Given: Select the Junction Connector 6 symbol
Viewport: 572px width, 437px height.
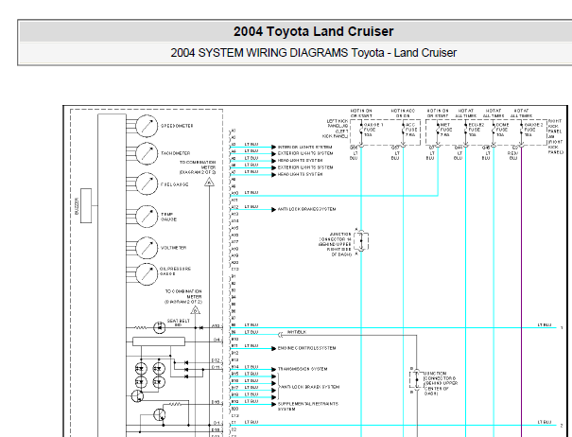Looking at the screenshot, I should coord(416,380).
